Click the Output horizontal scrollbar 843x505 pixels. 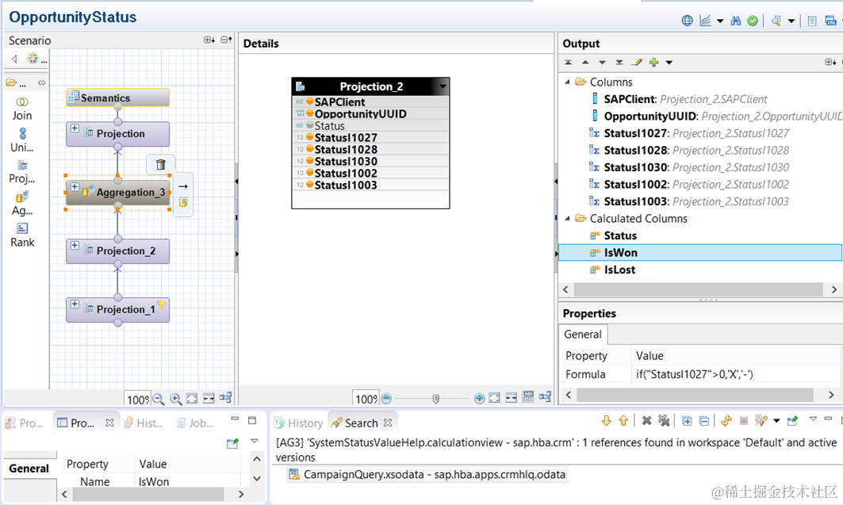coord(699,289)
